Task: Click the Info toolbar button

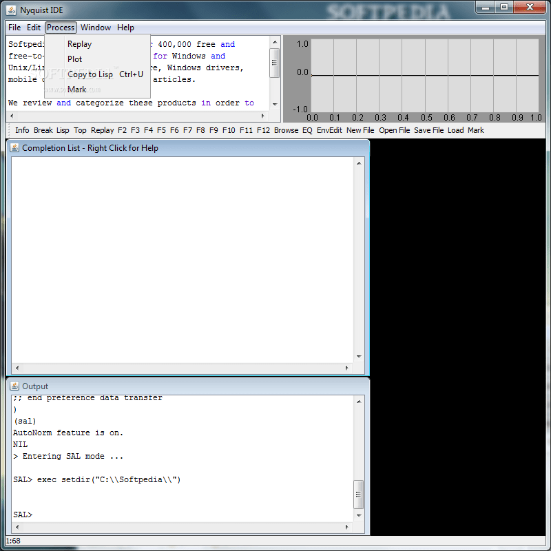Action: pos(22,130)
